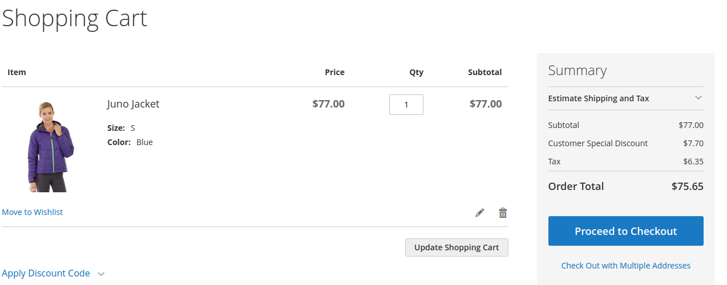Viewport: 727px width, 285px height.
Task: Click the pencil edit icon for Juno Jacket
Action: [479, 213]
